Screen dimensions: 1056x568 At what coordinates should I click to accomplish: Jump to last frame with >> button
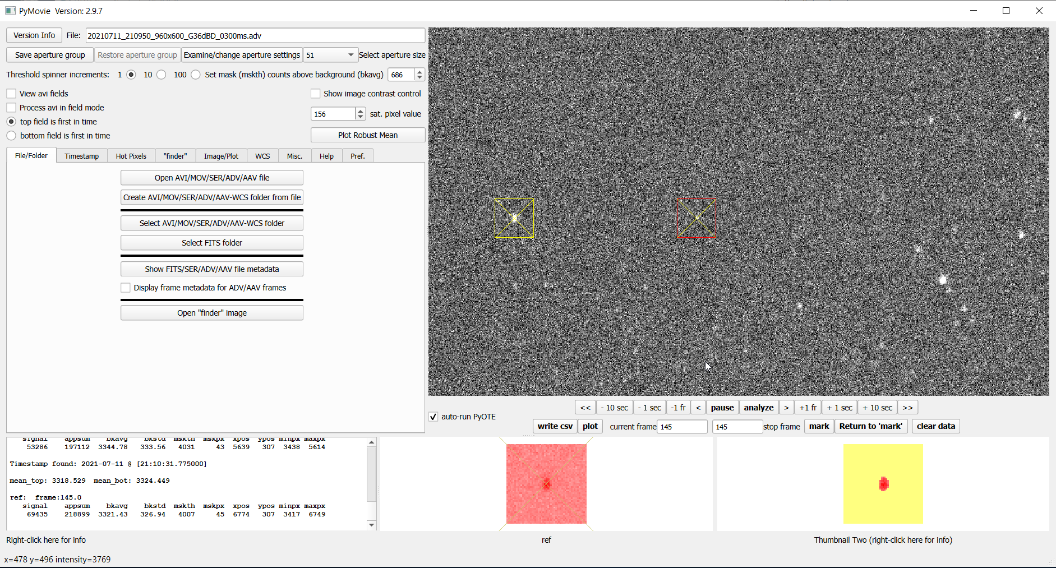tap(907, 408)
